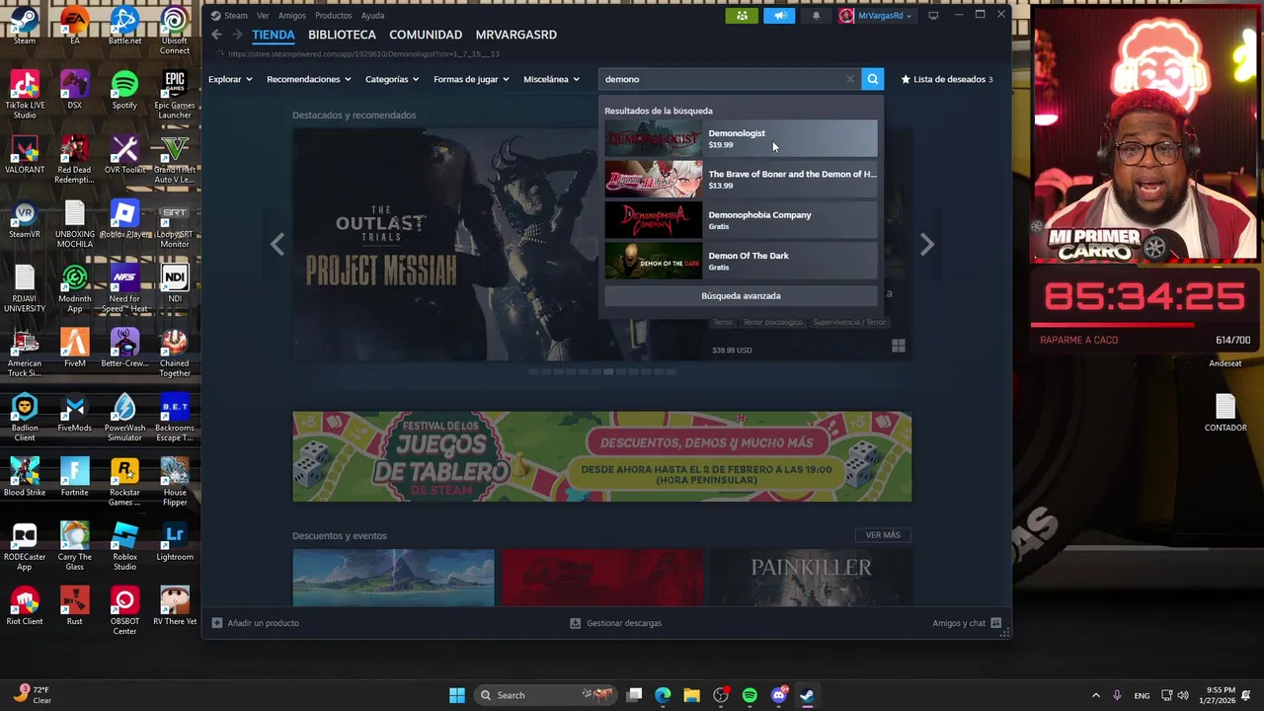Open Microsoft Edge from the taskbar

click(x=663, y=695)
